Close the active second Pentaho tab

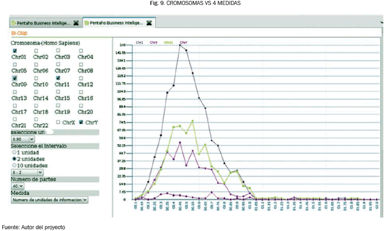click(149, 22)
